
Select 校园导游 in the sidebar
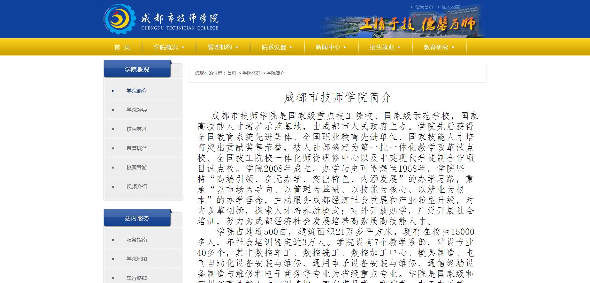coord(137,168)
